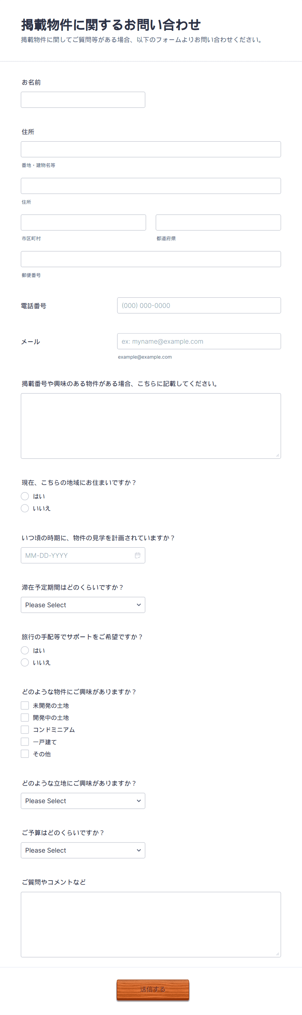This screenshot has height=1015, width=302.
Task: Click the メール address field
Action: 199,341
